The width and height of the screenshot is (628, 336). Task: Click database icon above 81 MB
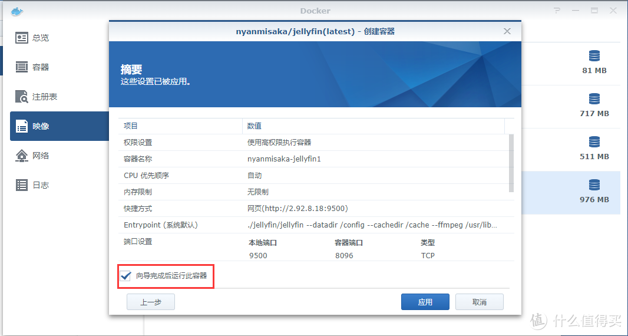point(594,56)
